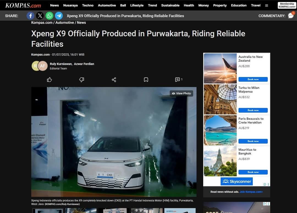Open the Health section
The image size is (297, 213).
pos(189,5)
